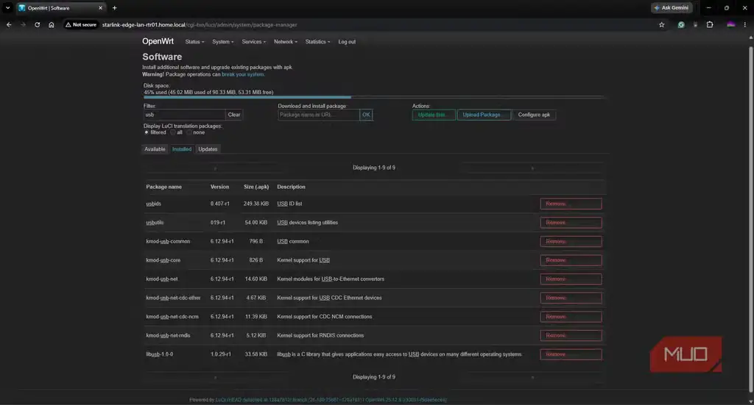This screenshot has height=405, width=754.
Task: Open the browser extensions puzzle icon
Action: click(x=710, y=24)
